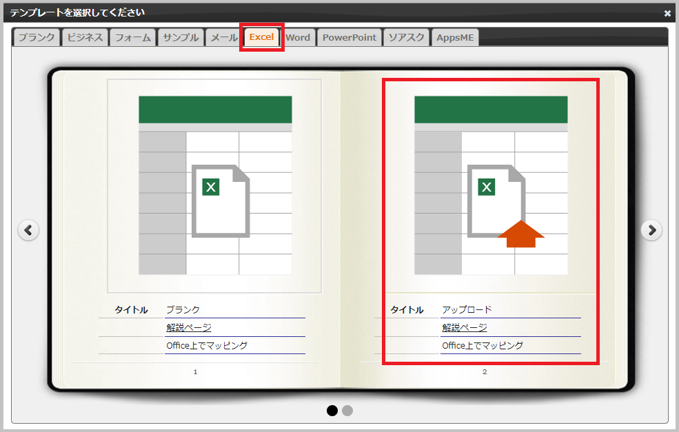Screen dimensions: 679x432
Task: Open 解説ページ link for ブランク template
Action: (189, 328)
